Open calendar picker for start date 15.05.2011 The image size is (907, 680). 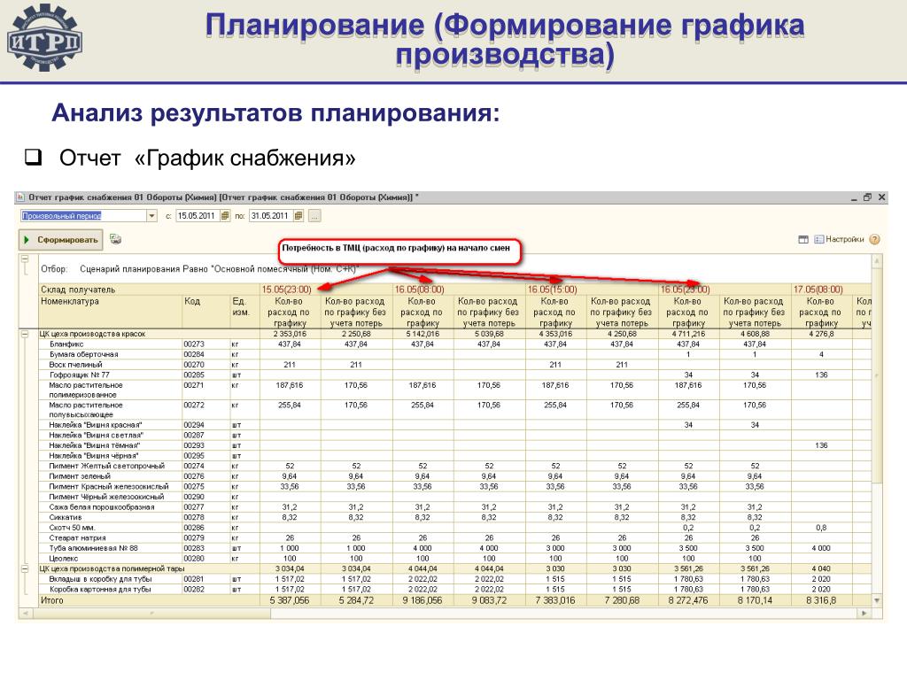coord(225,216)
